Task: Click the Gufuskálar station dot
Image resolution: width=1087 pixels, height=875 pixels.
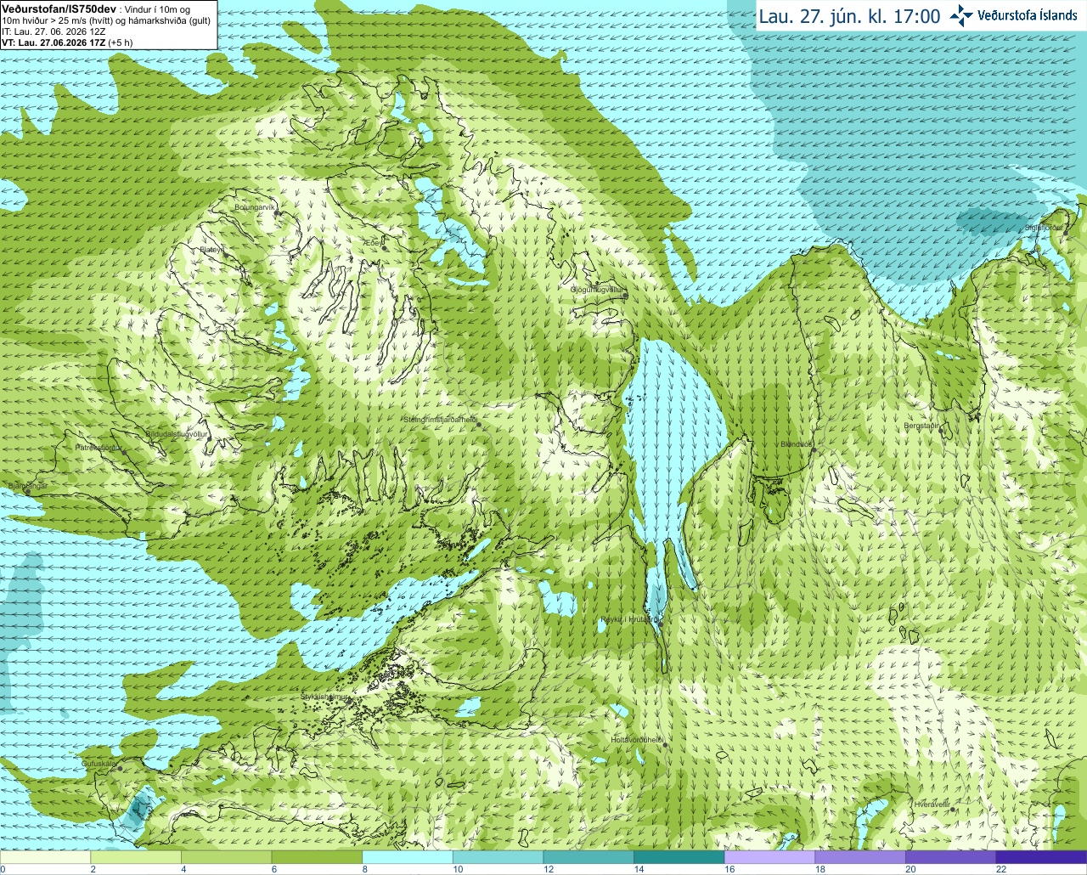Action: tap(120, 769)
